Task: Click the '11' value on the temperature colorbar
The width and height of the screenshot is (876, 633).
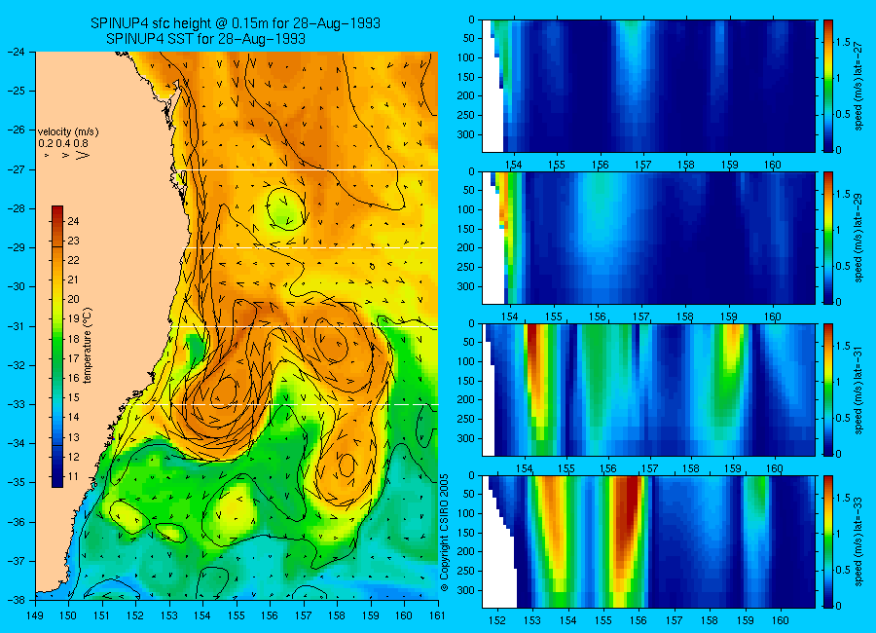Action: click(73, 476)
